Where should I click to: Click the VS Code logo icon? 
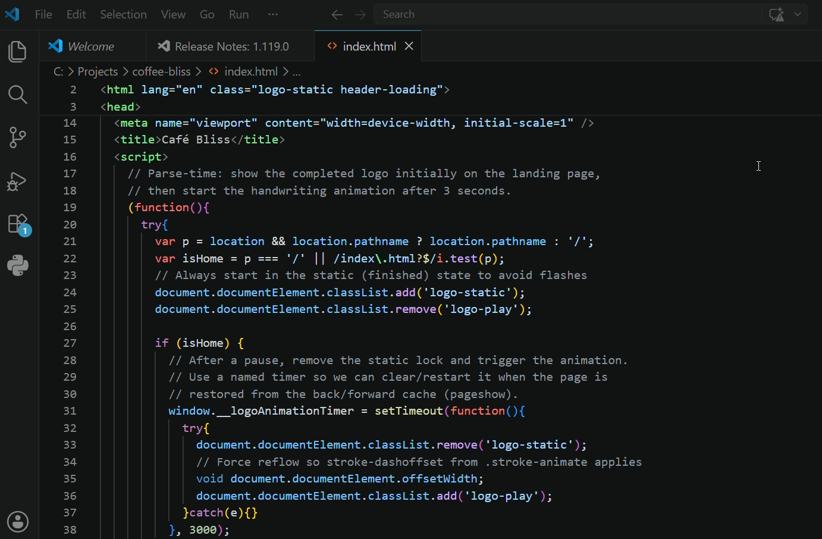12,14
